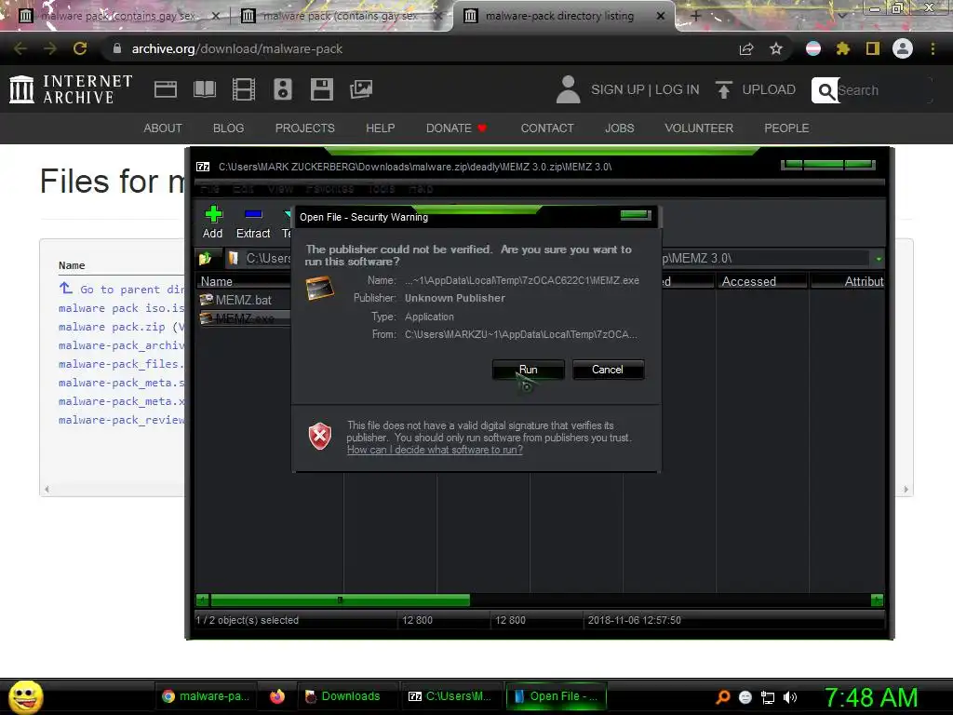
Task: Click LOG IN link
Action: coord(678,89)
